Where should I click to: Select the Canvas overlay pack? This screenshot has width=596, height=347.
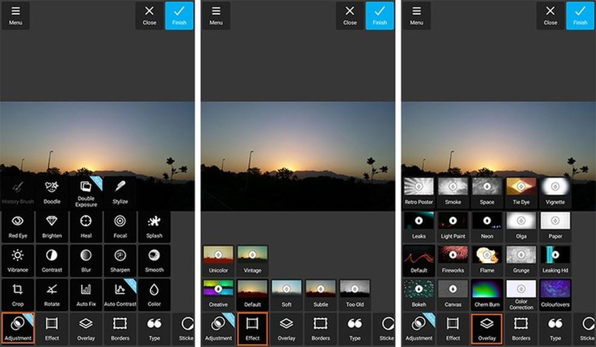452,295
